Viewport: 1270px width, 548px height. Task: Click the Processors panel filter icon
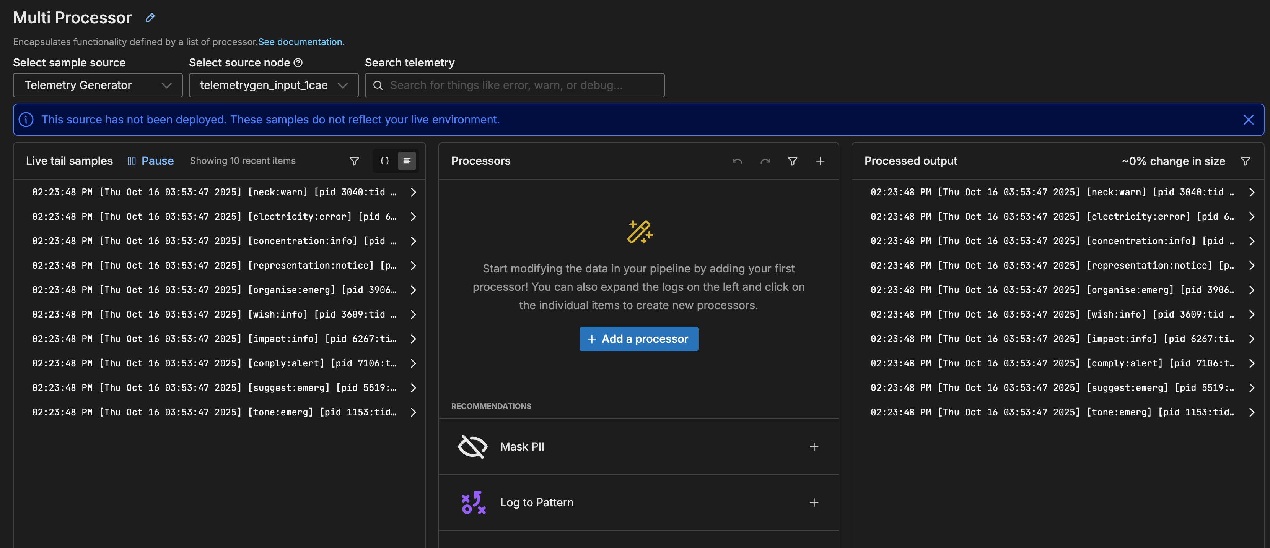coord(792,161)
